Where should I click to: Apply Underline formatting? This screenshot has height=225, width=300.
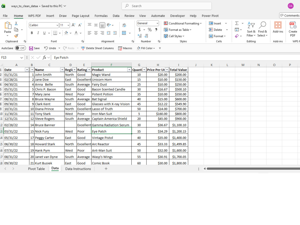pyautogui.click(x=44, y=33)
